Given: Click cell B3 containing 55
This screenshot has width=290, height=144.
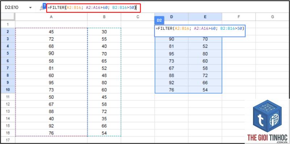Looking at the screenshot, I should point(104,39).
